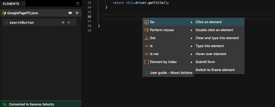Click the green cube GooglePagePO.java icon
This screenshot has height=107, width=275.
pyautogui.click(x=4, y=13)
